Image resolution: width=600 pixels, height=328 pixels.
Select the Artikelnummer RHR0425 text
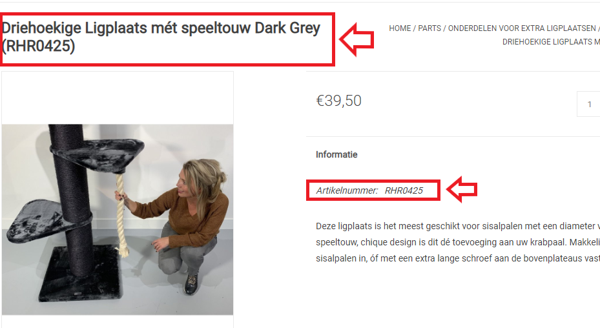(x=369, y=190)
